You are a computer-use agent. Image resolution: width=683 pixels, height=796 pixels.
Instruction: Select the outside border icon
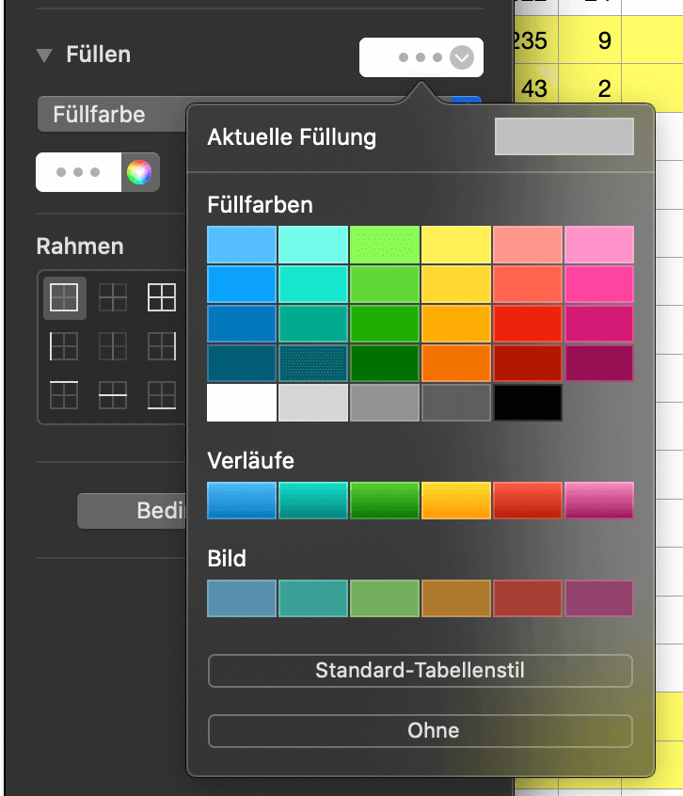(x=162, y=297)
